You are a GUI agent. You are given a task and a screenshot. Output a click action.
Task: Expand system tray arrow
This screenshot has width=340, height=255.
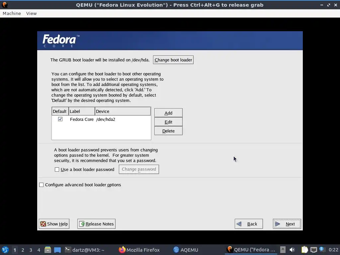[x=283, y=250]
